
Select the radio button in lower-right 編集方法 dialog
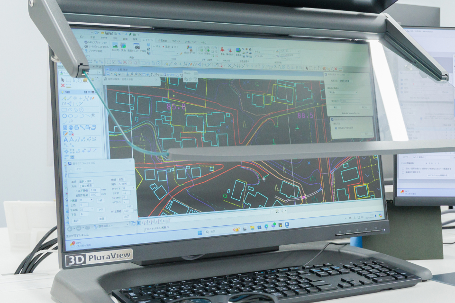[336, 128]
